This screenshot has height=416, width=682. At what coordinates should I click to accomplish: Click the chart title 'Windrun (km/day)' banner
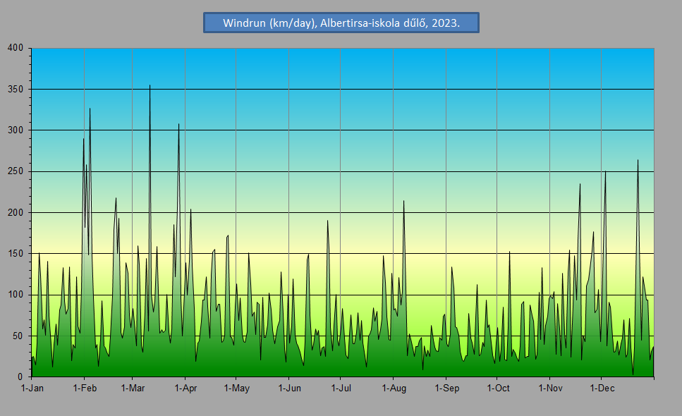[341, 23]
